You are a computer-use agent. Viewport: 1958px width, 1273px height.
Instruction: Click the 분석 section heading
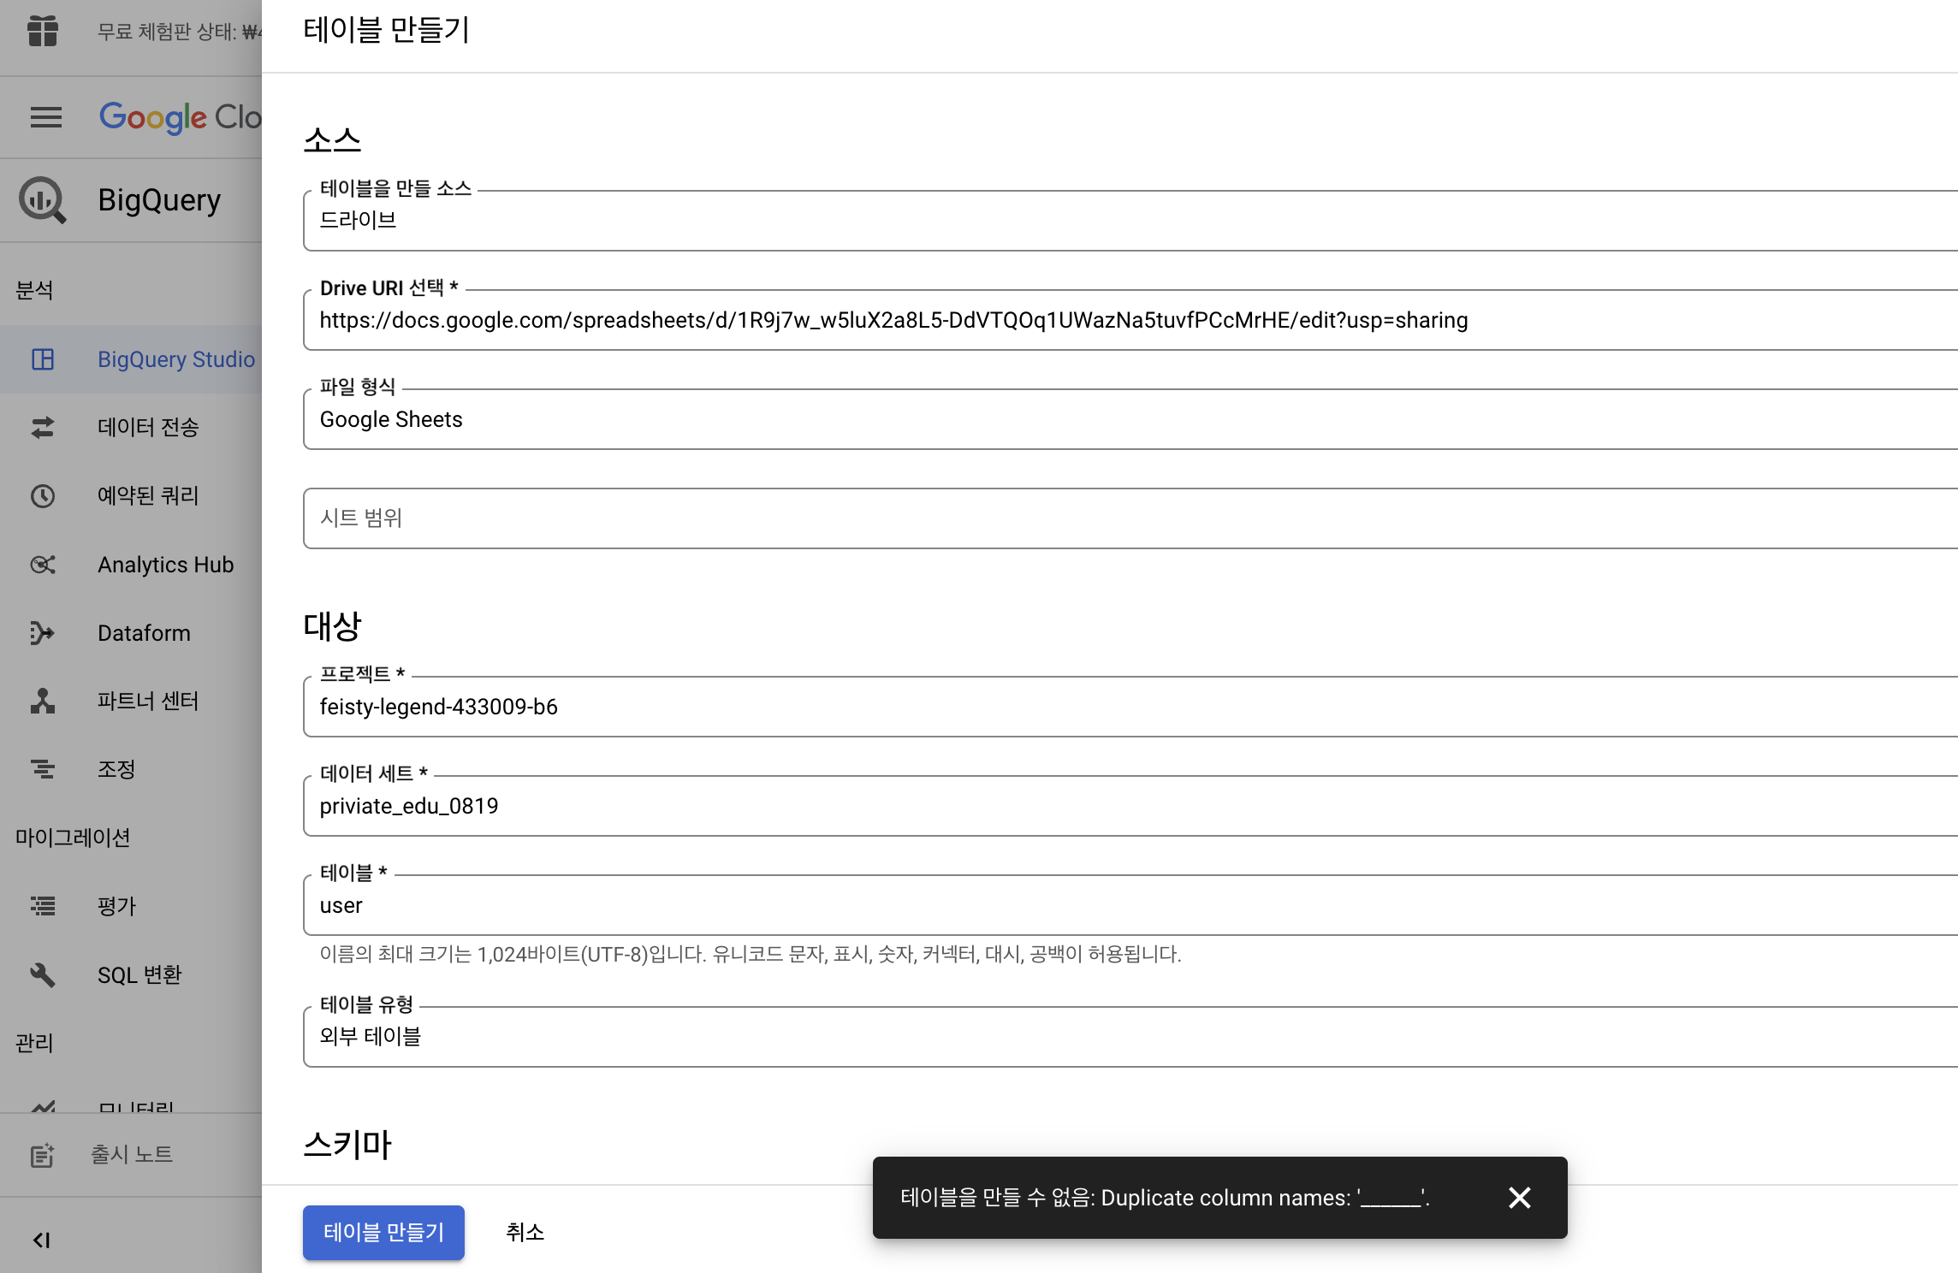click(34, 291)
